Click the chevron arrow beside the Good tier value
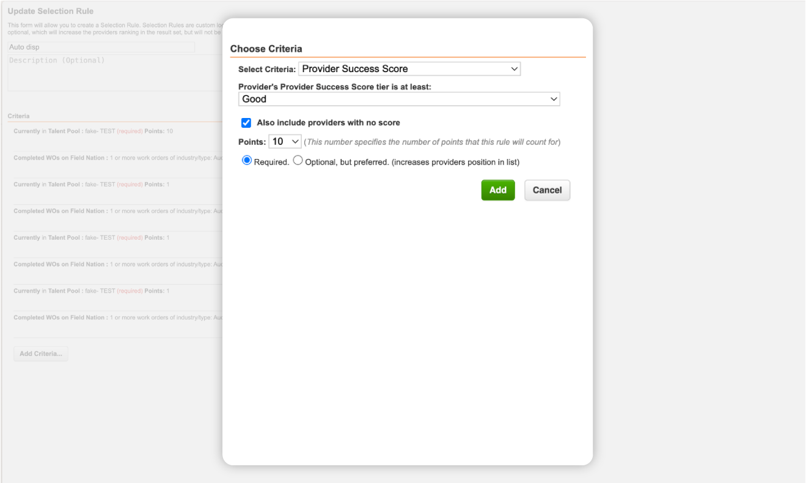 [x=554, y=99]
